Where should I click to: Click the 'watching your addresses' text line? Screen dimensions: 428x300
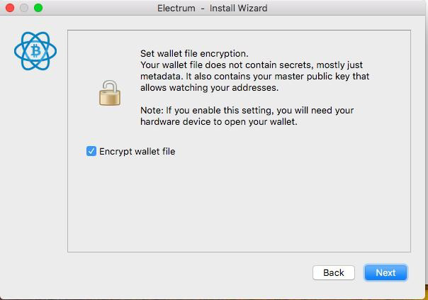pyautogui.click(x=209, y=88)
